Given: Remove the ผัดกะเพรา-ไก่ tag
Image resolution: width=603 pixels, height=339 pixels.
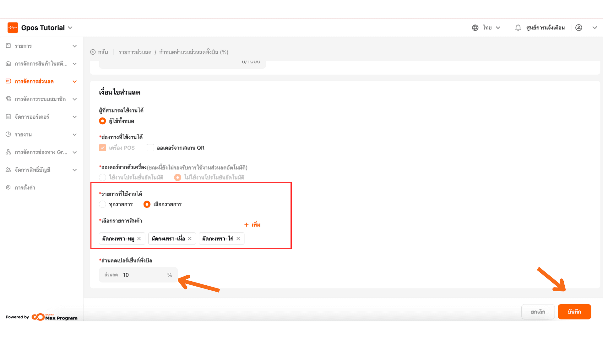Looking at the screenshot, I should pyautogui.click(x=238, y=239).
